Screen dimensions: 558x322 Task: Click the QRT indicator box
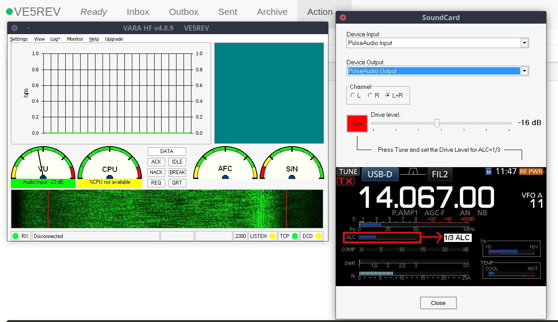pos(177,183)
